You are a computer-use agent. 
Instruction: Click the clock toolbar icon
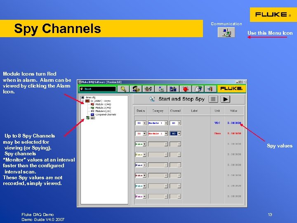coord(198,89)
